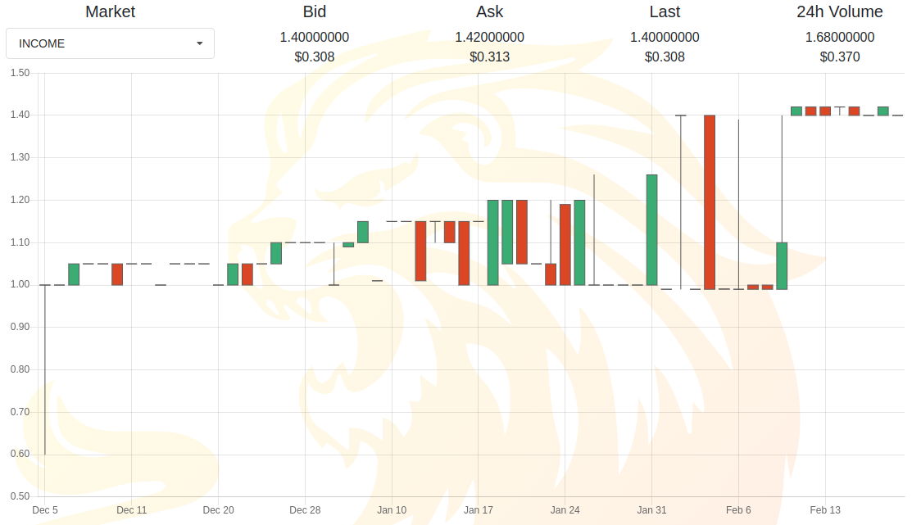Image resolution: width=912 pixels, height=525 pixels.
Task: Click the Dec 28 date axis label
Action: coord(305,510)
